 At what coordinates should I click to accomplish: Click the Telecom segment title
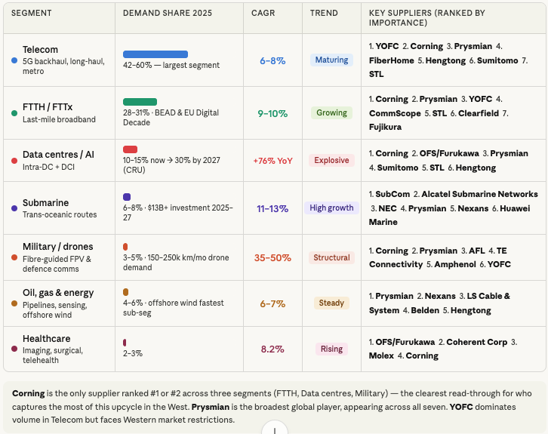[40, 50]
